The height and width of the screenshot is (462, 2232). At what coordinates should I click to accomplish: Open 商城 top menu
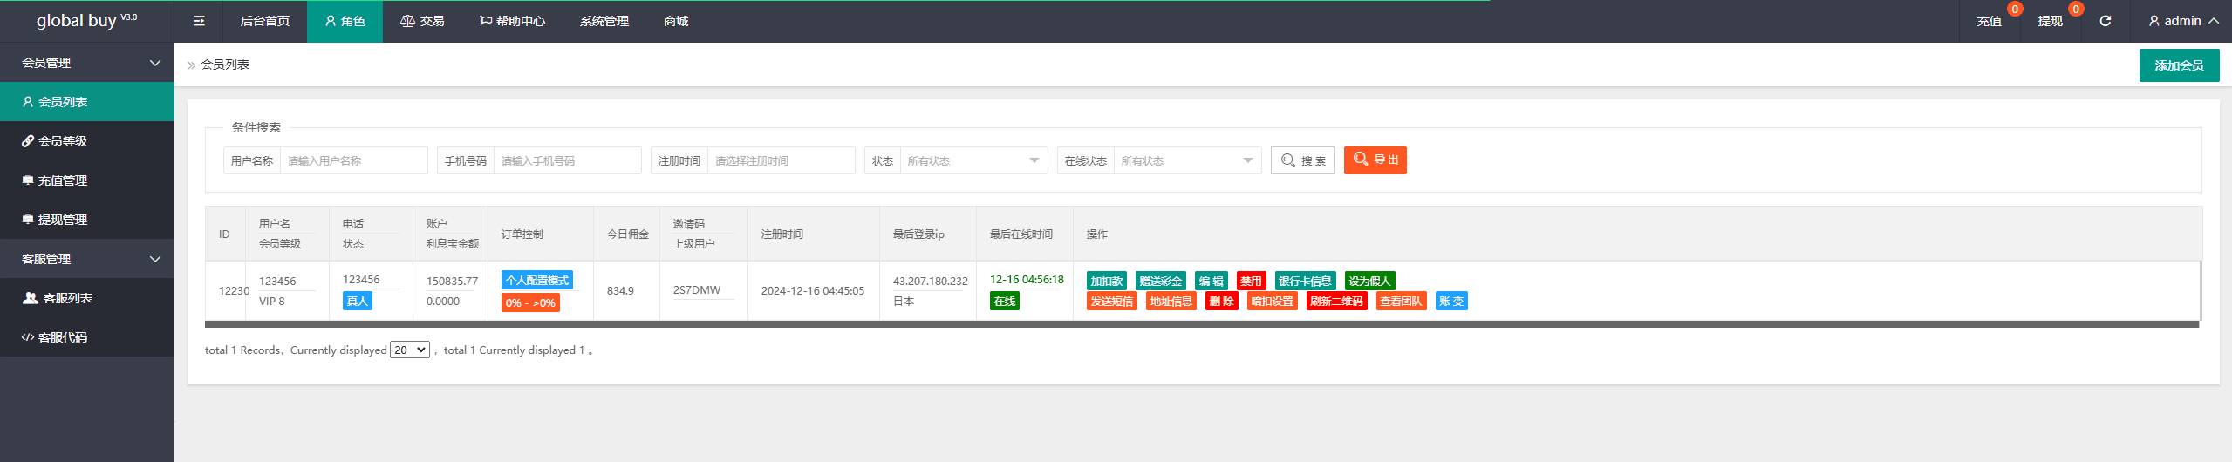click(676, 21)
